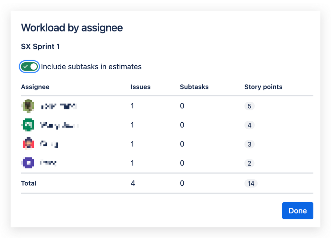Click the purple avatar of fourth assignee
The height and width of the screenshot is (238, 331).
(x=28, y=163)
